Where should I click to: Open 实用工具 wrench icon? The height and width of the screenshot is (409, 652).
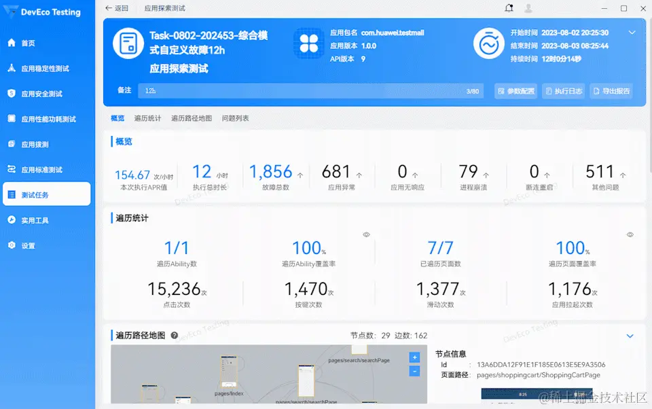(x=12, y=220)
